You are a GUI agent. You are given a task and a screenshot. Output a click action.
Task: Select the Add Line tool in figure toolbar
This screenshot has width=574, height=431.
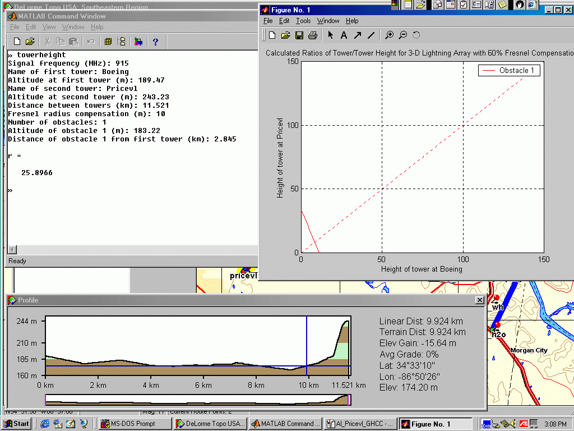(x=371, y=35)
